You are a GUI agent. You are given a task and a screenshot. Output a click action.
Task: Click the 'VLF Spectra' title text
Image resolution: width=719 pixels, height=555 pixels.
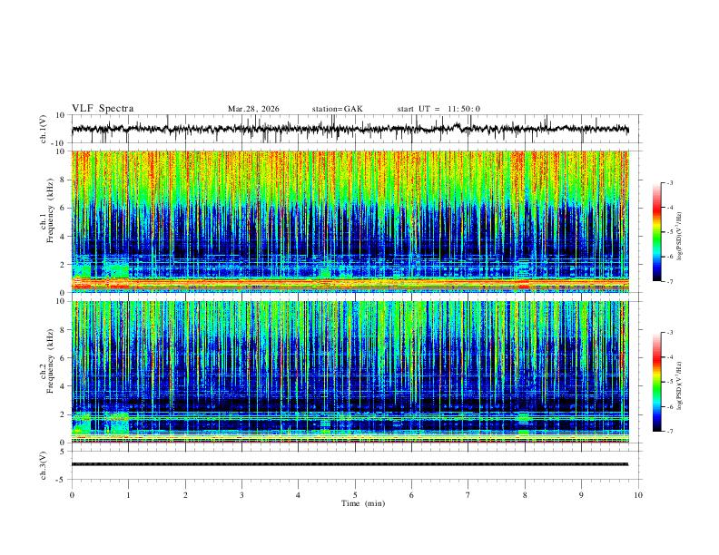click(103, 109)
